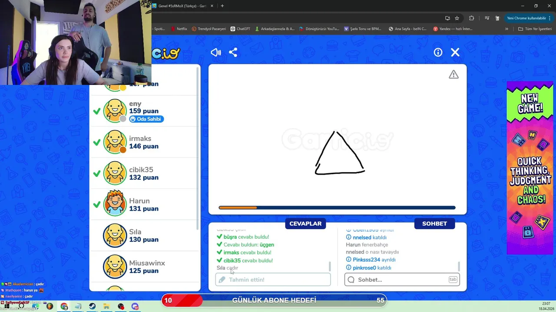The image size is (556, 312).
Task: Click the Chrome icon in taskbar
Action: (x=64, y=306)
